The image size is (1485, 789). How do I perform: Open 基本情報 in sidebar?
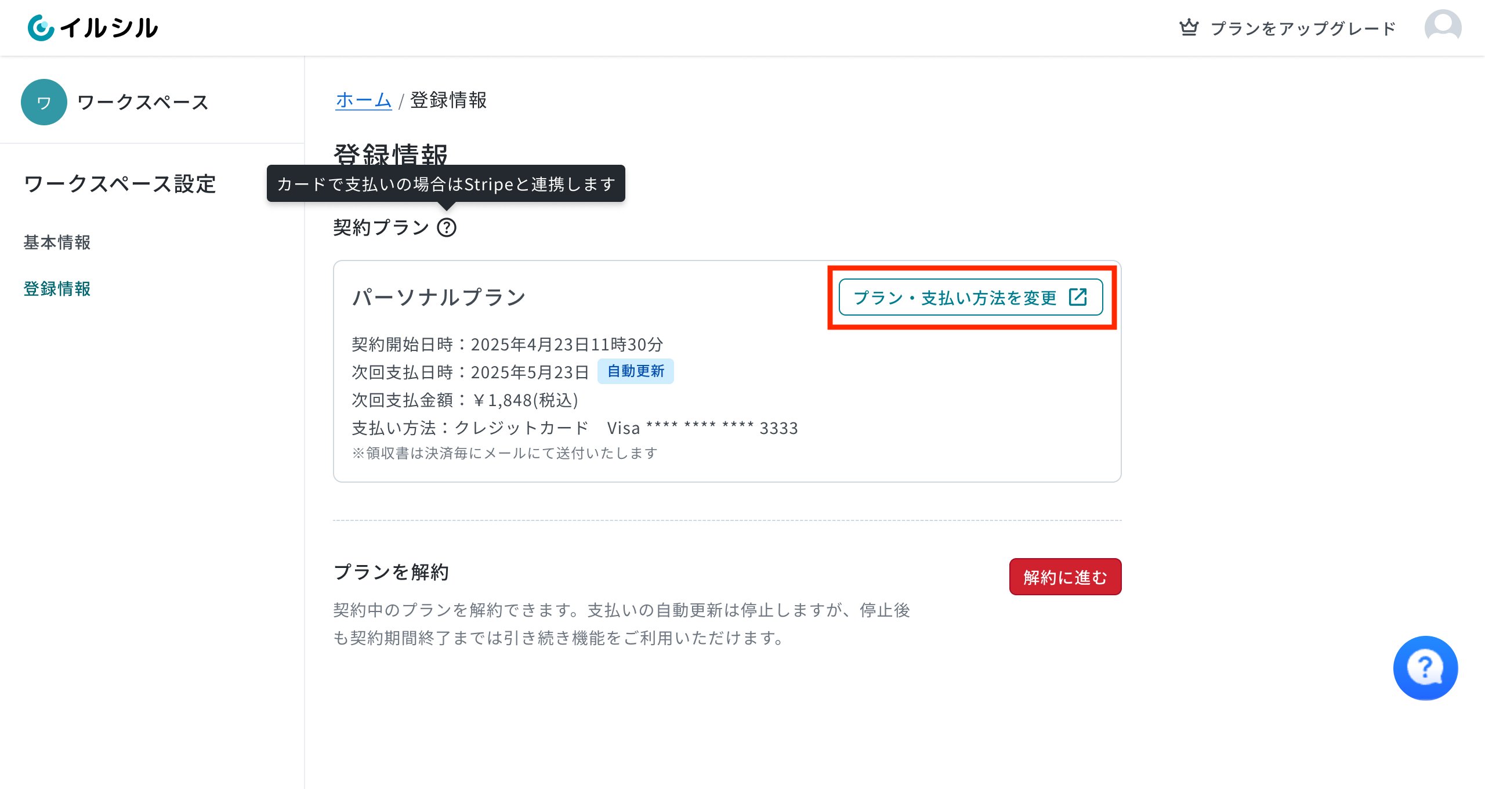pos(57,243)
